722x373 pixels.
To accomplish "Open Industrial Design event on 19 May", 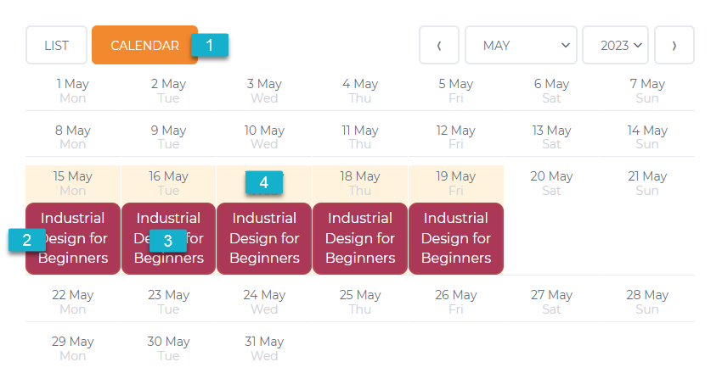I will point(456,238).
